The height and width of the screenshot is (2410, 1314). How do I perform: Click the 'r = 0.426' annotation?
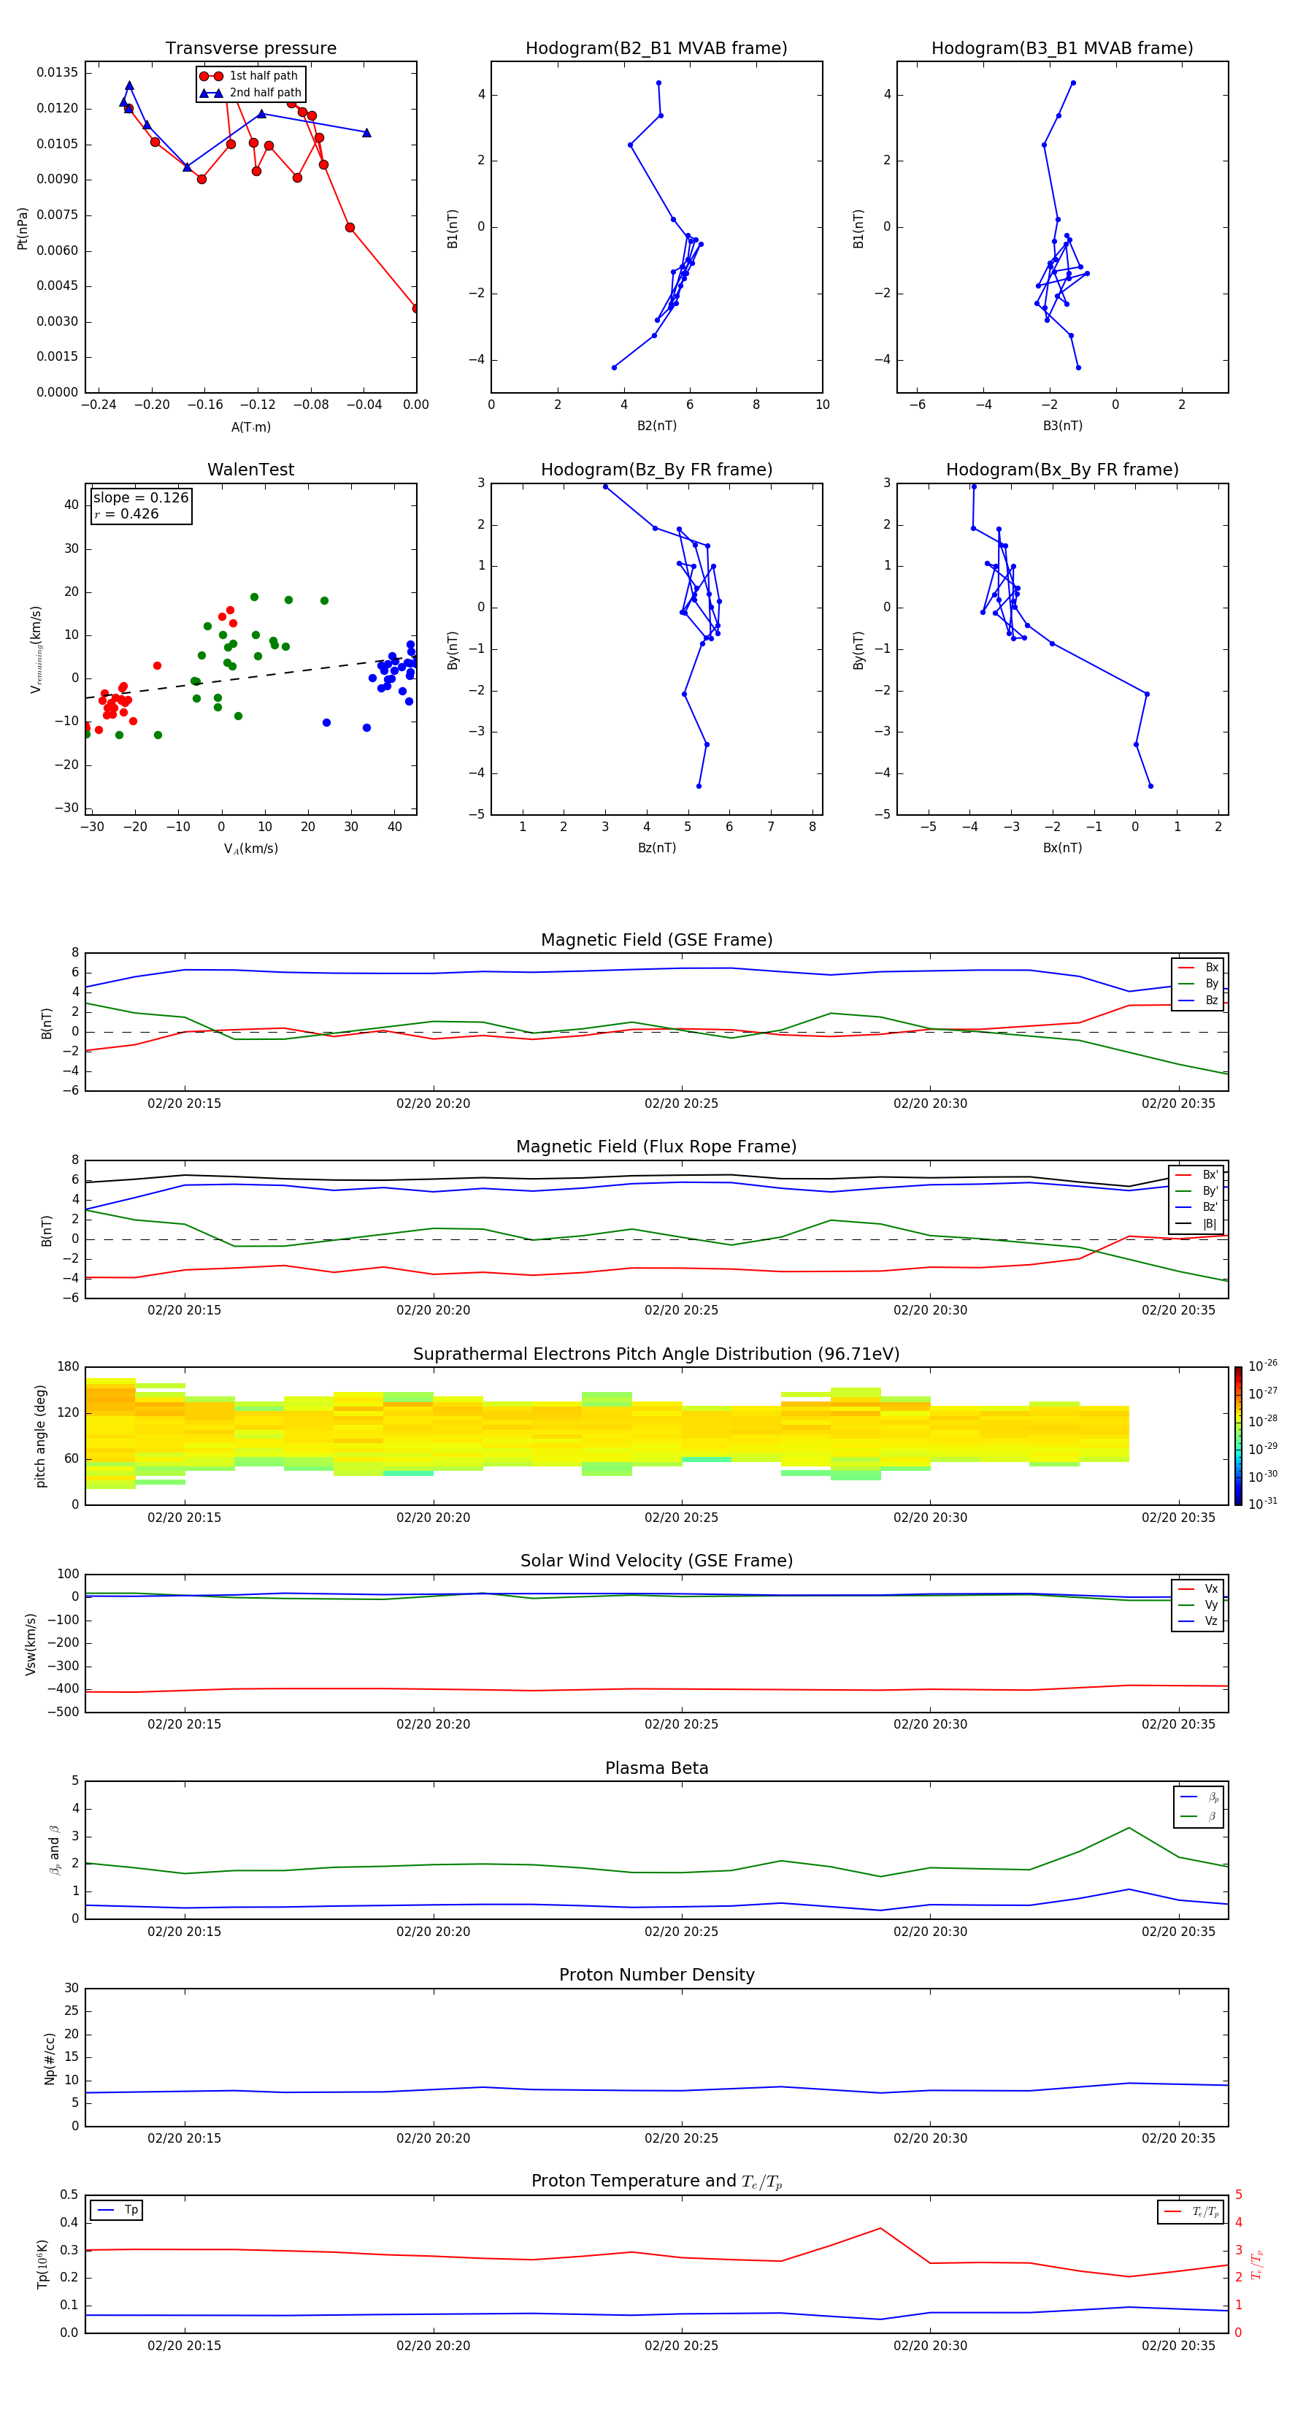click(126, 513)
